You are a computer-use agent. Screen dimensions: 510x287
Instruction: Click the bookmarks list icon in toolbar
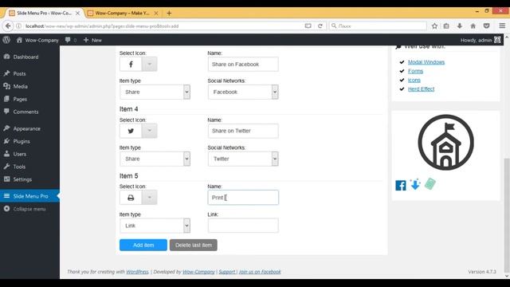(x=446, y=26)
